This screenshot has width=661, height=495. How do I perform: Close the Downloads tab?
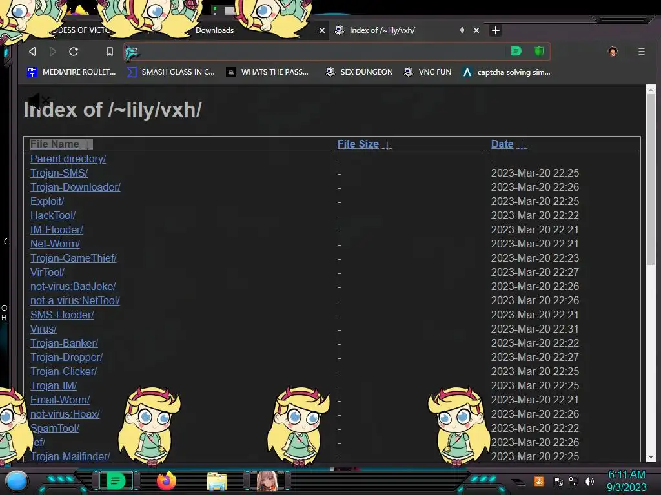[x=322, y=30]
